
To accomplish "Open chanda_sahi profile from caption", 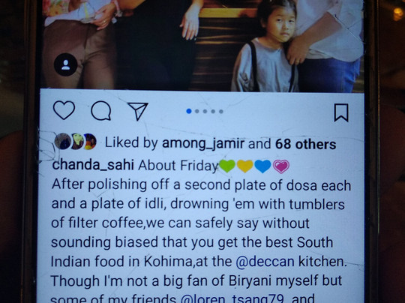I will pos(93,165).
